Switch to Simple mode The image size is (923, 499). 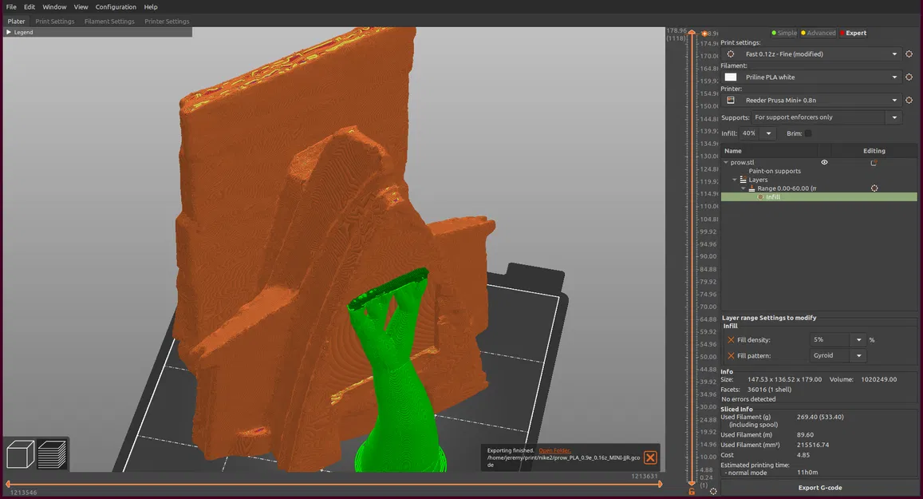pyautogui.click(x=783, y=33)
